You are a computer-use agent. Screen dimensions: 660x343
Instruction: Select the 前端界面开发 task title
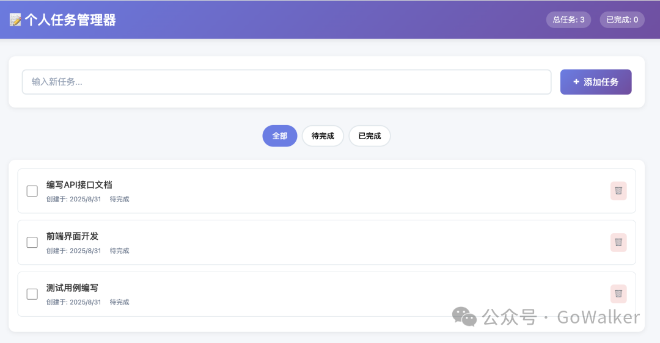click(72, 236)
